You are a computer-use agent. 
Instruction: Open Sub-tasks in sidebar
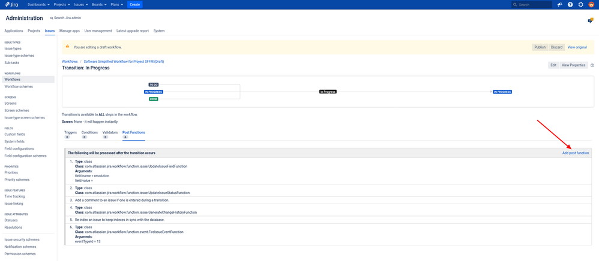tap(11, 62)
